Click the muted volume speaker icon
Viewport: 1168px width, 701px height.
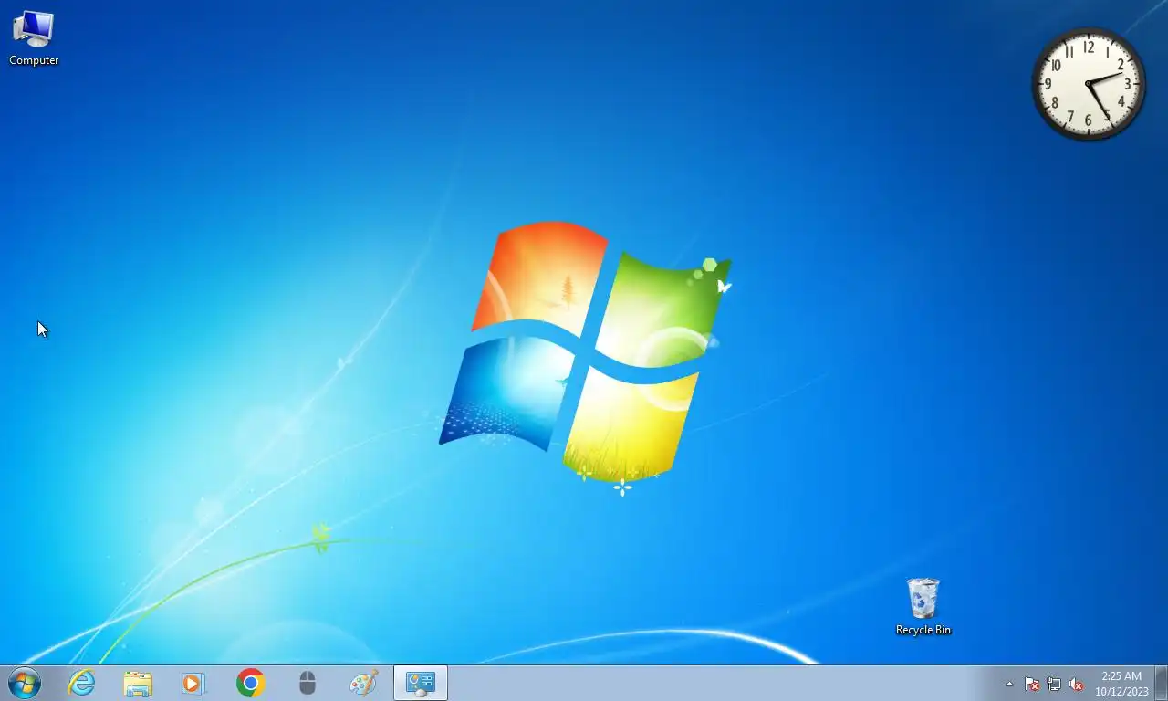coord(1076,684)
